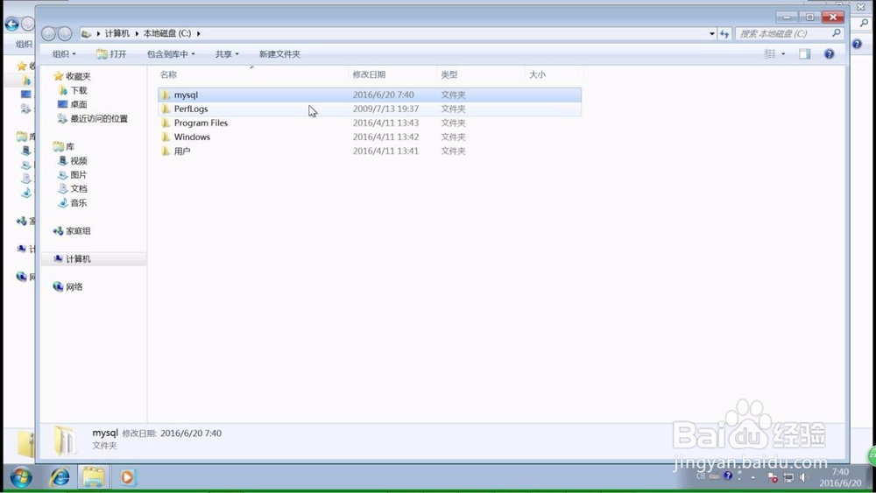The image size is (876, 493).
Task: Click the Action Center flag icon
Action: pyautogui.click(x=773, y=477)
